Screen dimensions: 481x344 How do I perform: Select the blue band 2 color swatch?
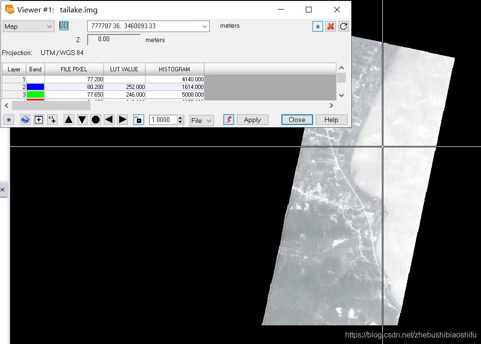pyautogui.click(x=35, y=87)
